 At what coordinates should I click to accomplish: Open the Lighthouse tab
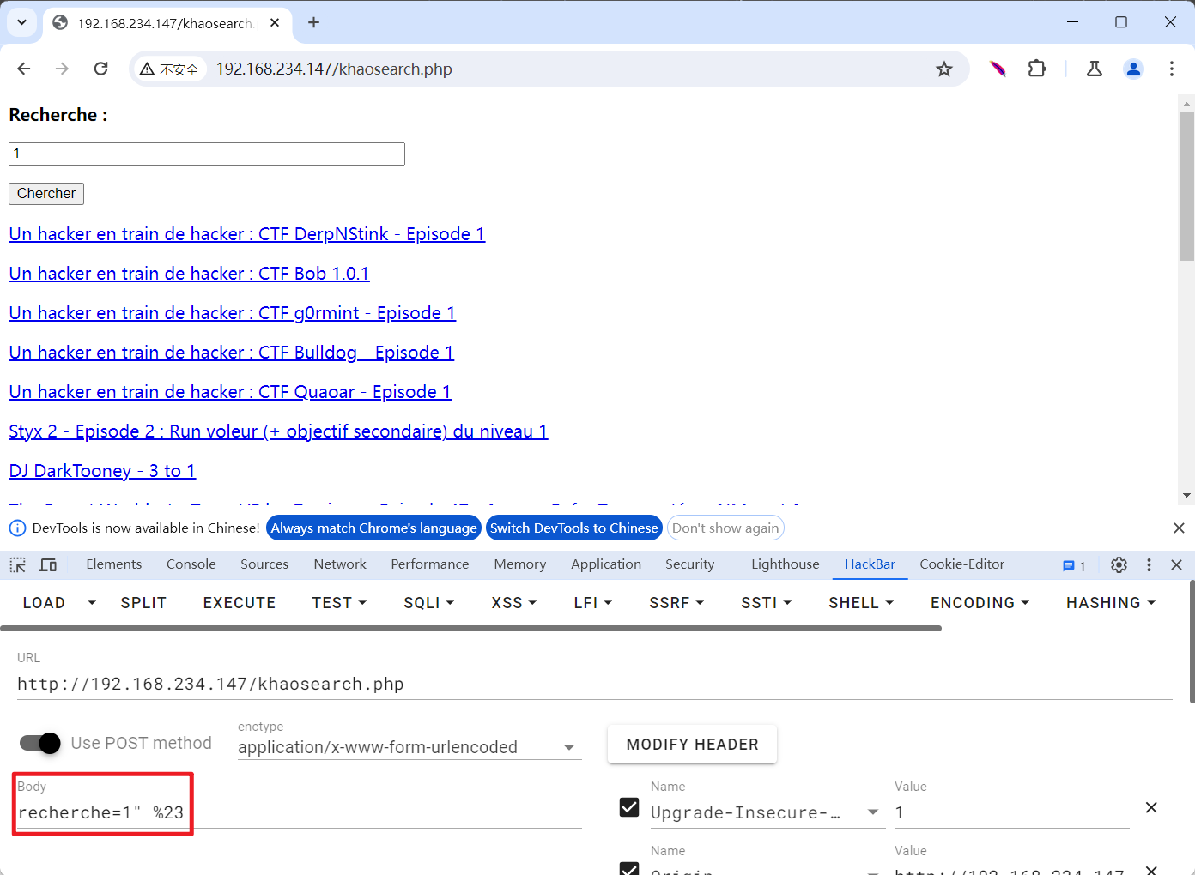pyautogui.click(x=786, y=564)
